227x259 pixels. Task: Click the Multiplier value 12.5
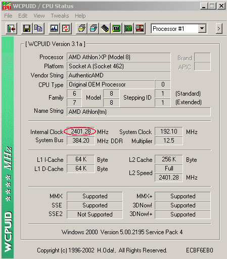(169, 141)
